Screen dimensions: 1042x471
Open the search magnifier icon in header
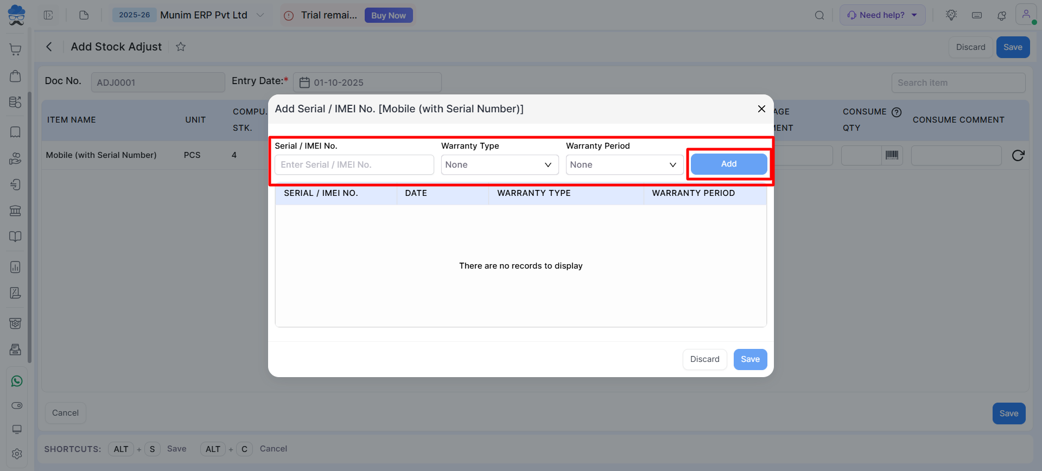819,15
